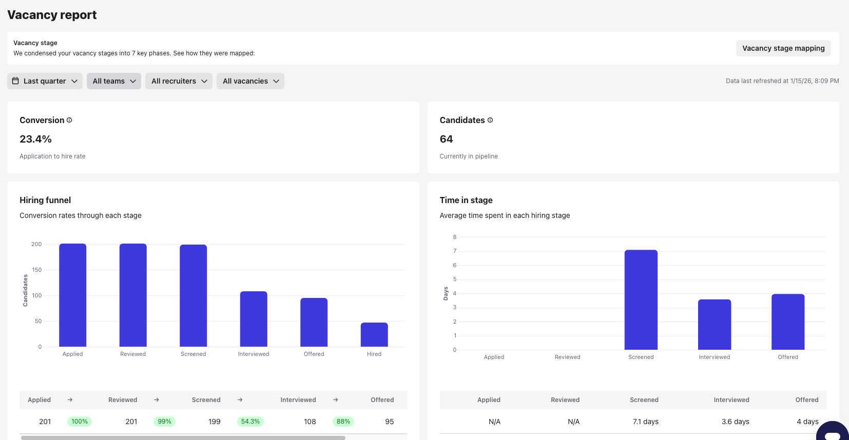Select the Offered bar in Time in stage
The height and width of the screenshot is (440, 849).
[x=788, y=322]
